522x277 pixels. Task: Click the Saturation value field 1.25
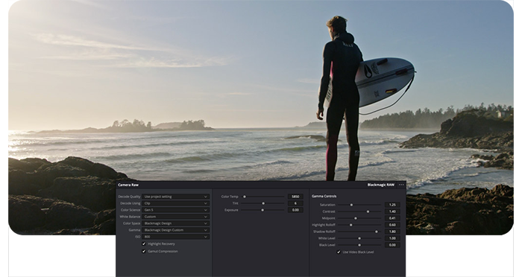coord(392,205)
